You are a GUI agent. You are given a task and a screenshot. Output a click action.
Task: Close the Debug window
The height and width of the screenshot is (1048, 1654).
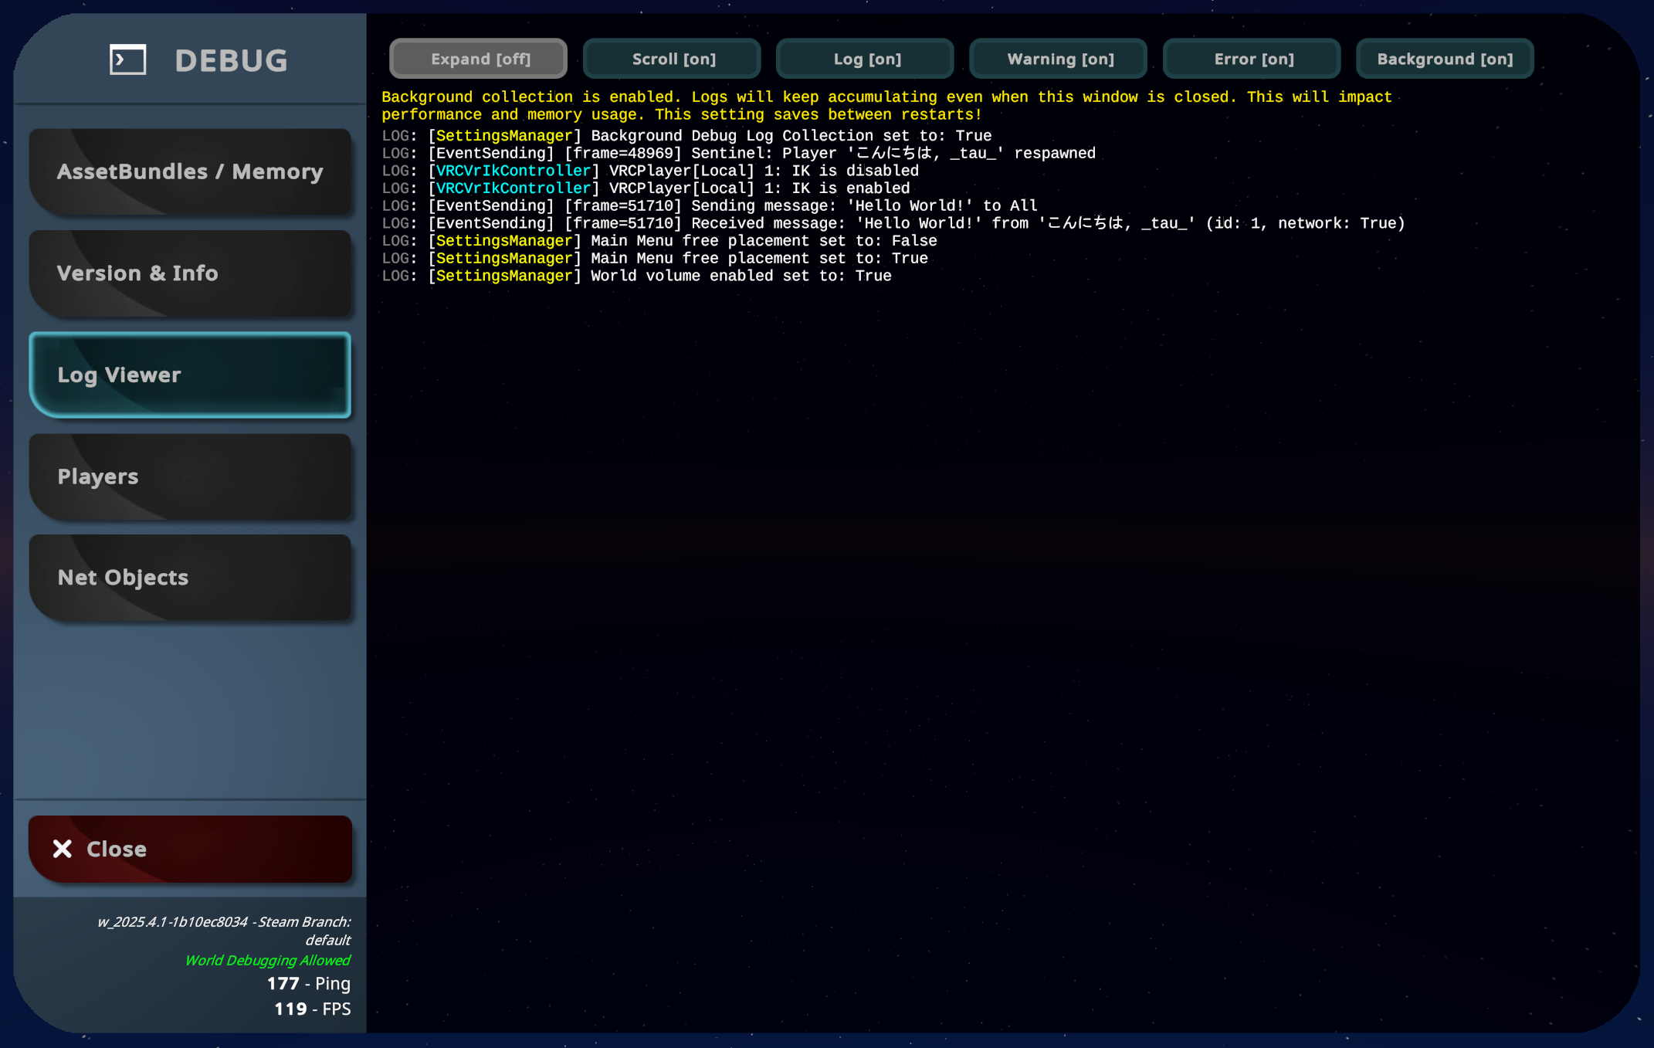click(190, 848)
